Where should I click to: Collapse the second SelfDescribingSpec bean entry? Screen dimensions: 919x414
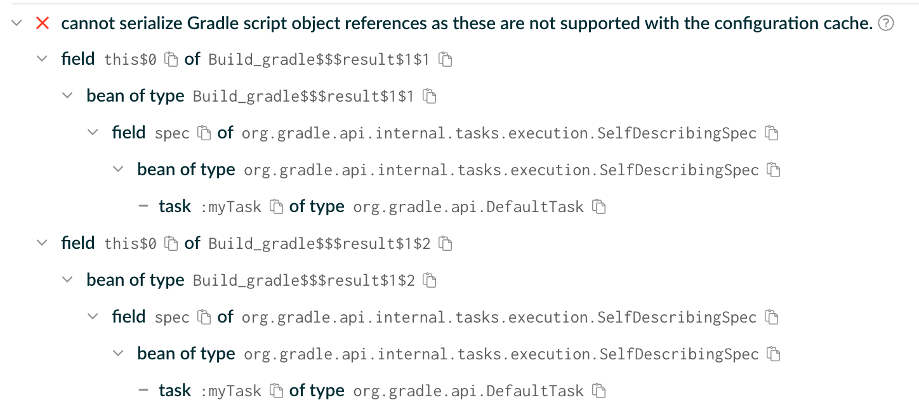(118, 353)
